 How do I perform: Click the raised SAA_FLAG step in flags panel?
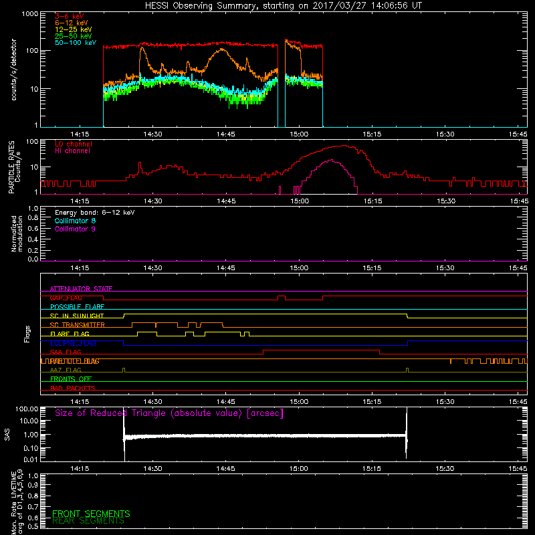coord(321,350)
